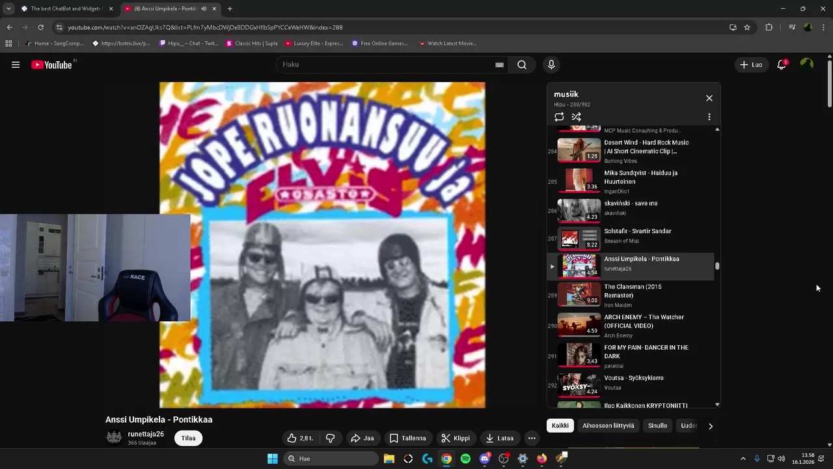Play skaviński - save me playlist item
Screen dimensions: 833x469
point(631,210)
